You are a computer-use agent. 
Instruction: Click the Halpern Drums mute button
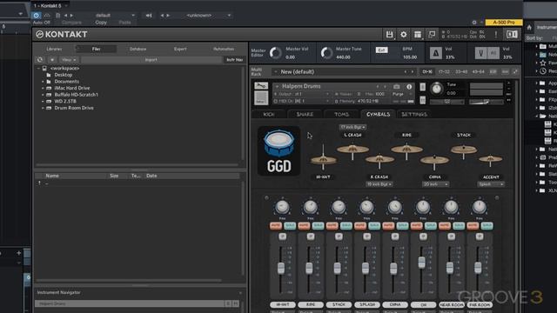click(422, 101)
